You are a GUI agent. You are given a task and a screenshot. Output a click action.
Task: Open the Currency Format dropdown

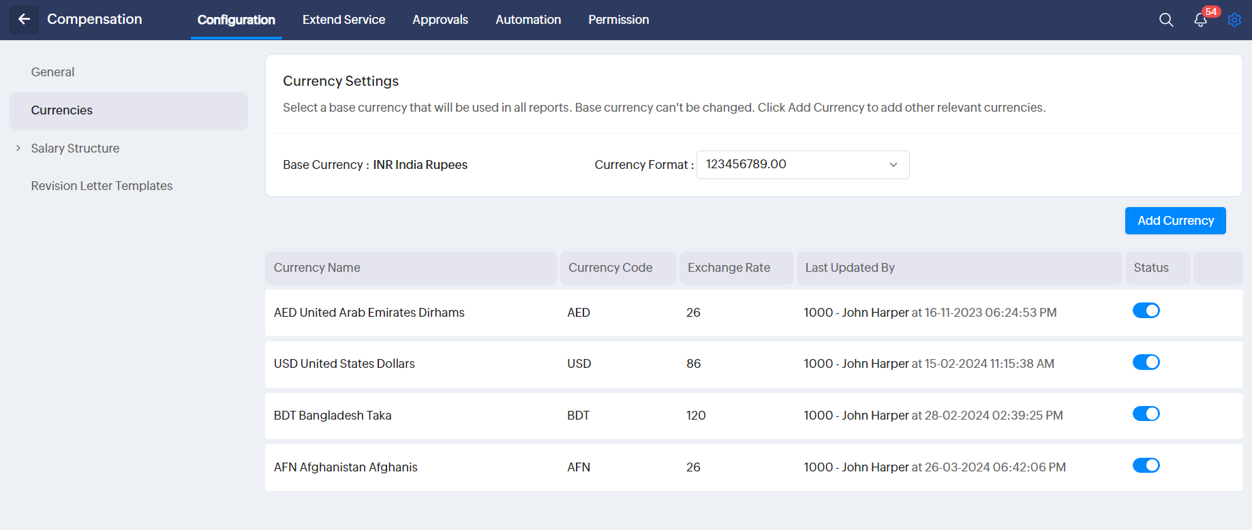tap(802, 165)
